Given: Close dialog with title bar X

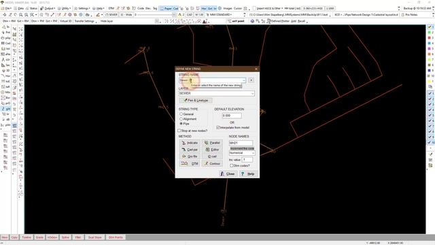Looking at the screenshot, I should point(256,69).
